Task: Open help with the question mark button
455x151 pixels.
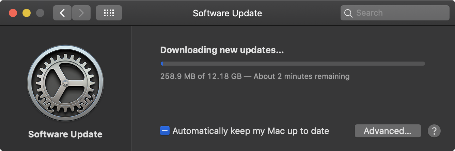Action: click(x=434, y=131)
